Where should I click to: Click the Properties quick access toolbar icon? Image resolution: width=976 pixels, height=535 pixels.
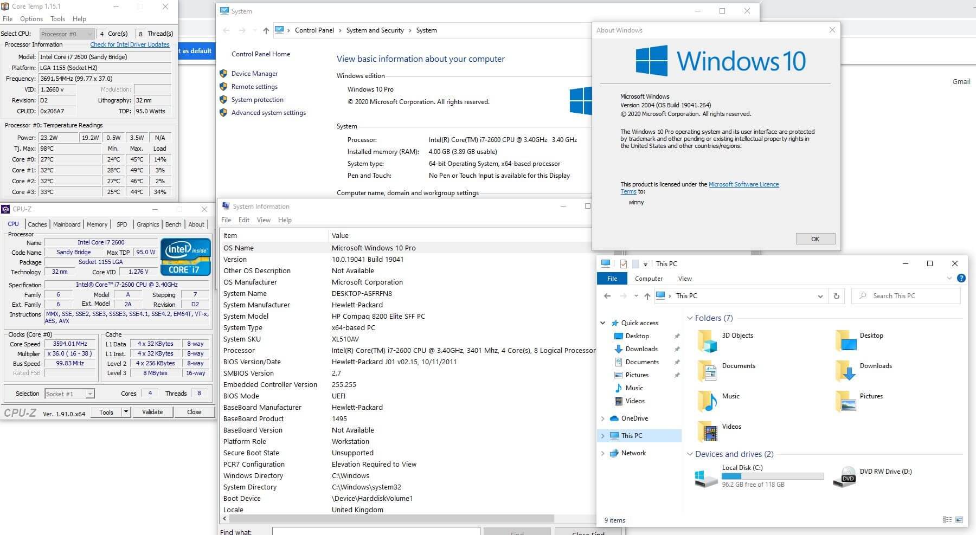tap(624, 264)
